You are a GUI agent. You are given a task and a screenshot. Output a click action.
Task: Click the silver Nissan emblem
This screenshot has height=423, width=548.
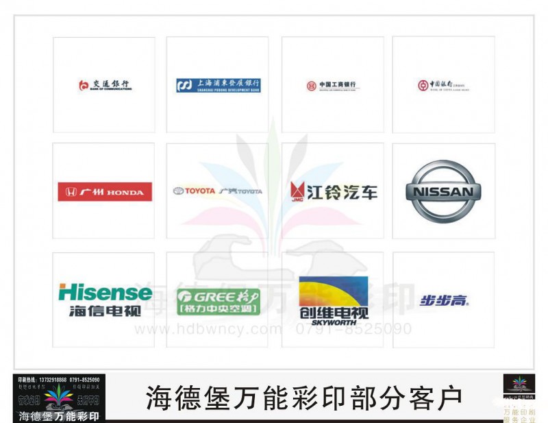pyautogui.click(x=443, y=191)
